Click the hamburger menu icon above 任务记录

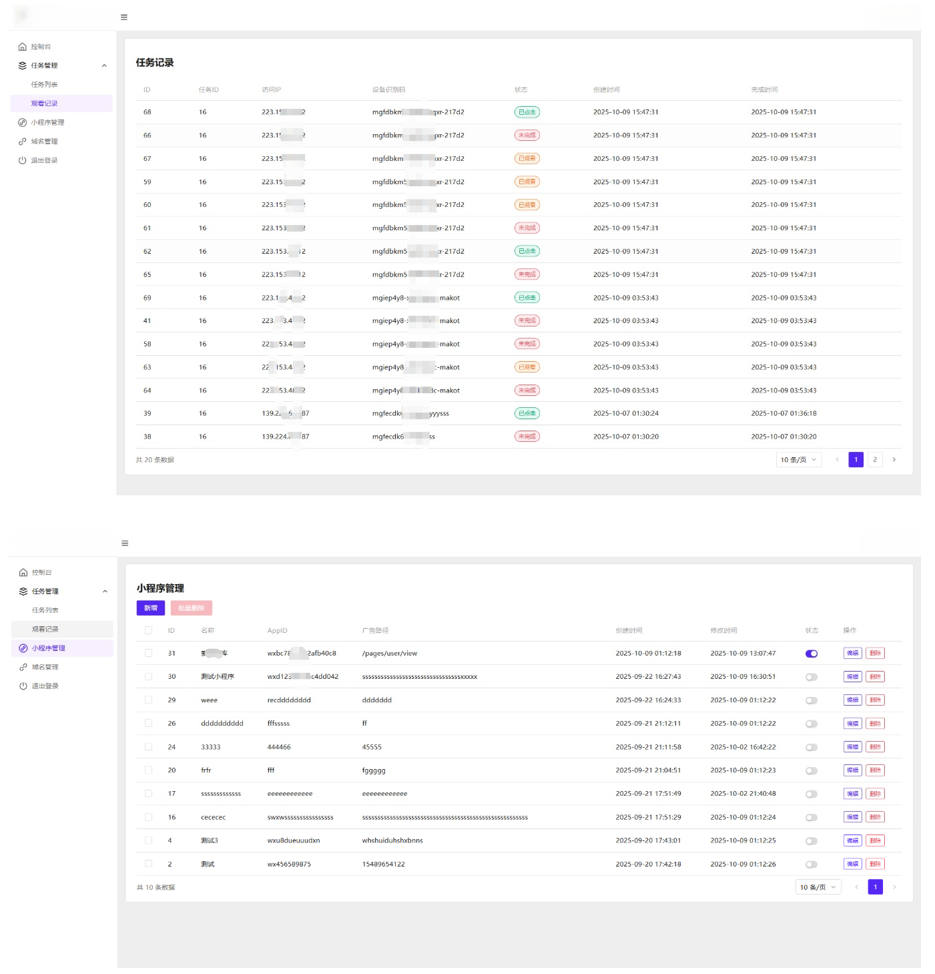[124, 17]
